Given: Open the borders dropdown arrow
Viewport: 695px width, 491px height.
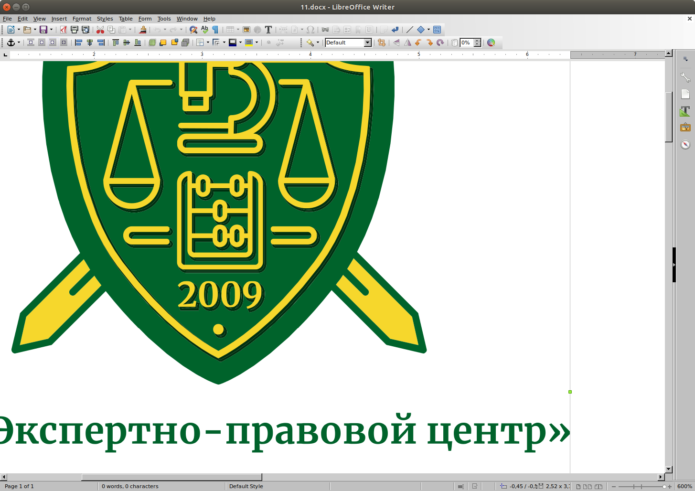Looking at the screenshot, I should (208, 43).
